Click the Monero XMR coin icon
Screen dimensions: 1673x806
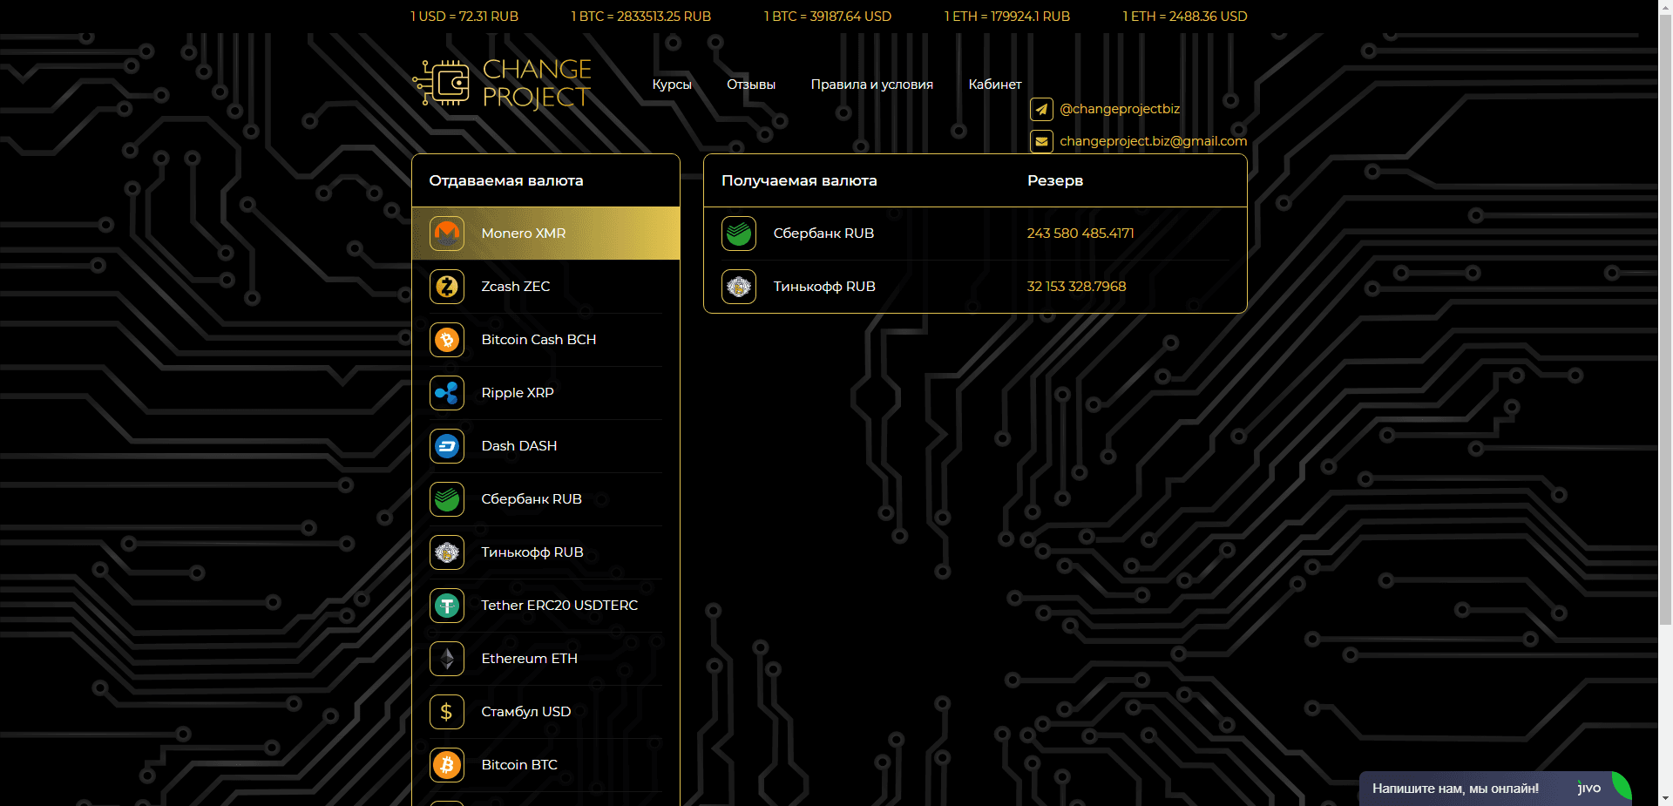tap(447, 234)
